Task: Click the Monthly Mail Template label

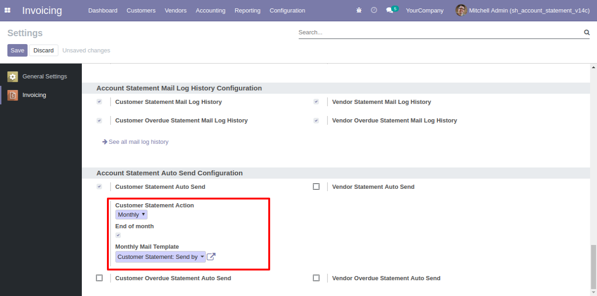Action: point(147,247)
